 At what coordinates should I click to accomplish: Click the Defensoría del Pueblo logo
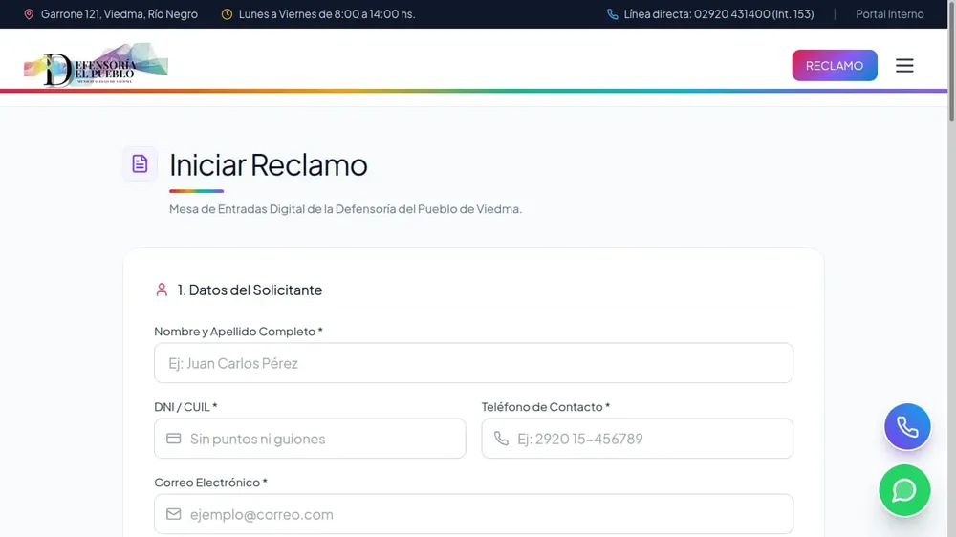[x=96, y=65]
